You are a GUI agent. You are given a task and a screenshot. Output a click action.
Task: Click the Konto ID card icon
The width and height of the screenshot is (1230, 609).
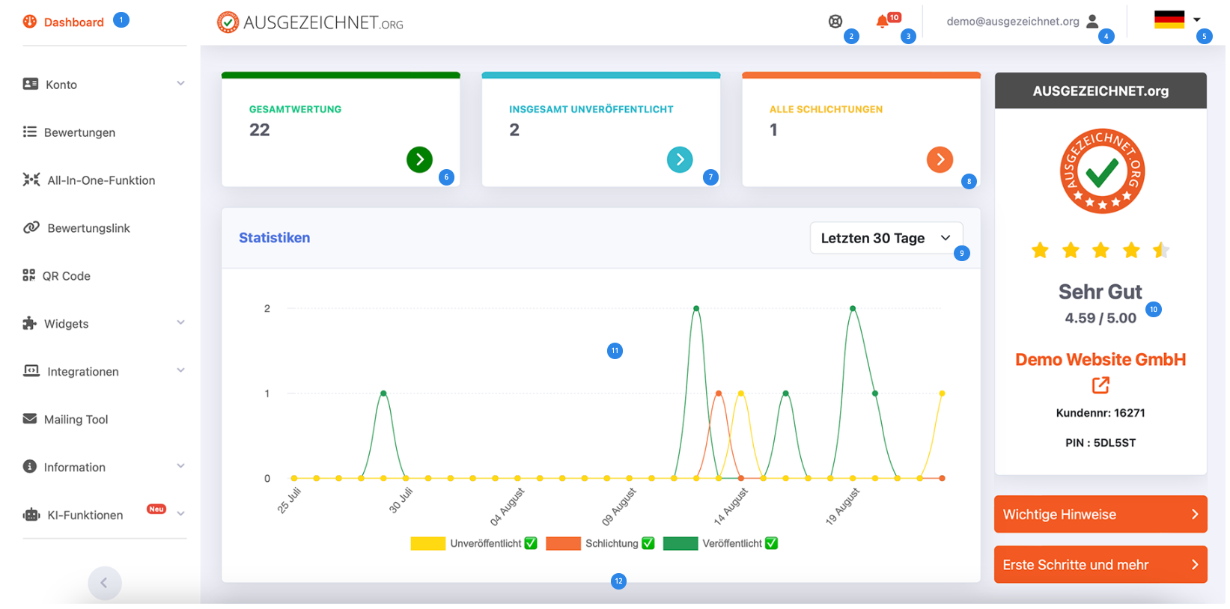coord(30,84)
